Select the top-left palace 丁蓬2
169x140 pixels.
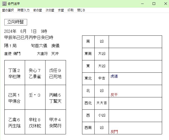tap(15, 73)
